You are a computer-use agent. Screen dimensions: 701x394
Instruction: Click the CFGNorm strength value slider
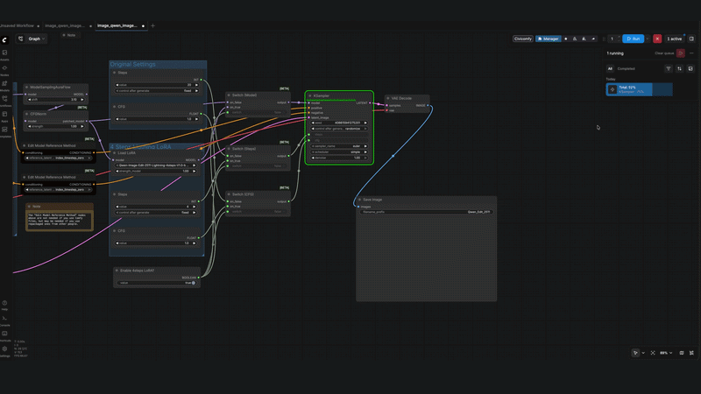pyautogui.click(x=56, y=126)
